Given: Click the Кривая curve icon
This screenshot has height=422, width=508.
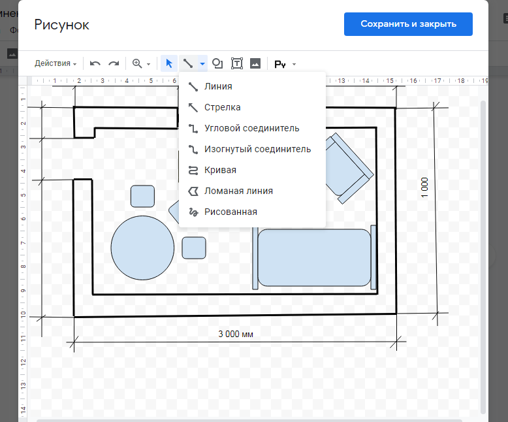Looking at the screenshot, I should pyautogui.click(x=193, y=170).
